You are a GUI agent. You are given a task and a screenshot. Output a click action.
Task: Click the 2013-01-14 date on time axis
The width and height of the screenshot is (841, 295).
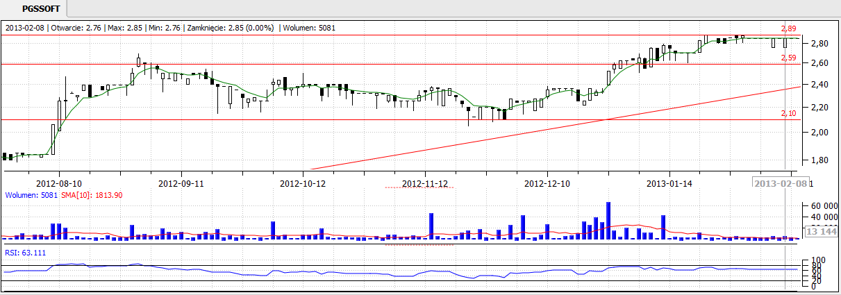669,184
